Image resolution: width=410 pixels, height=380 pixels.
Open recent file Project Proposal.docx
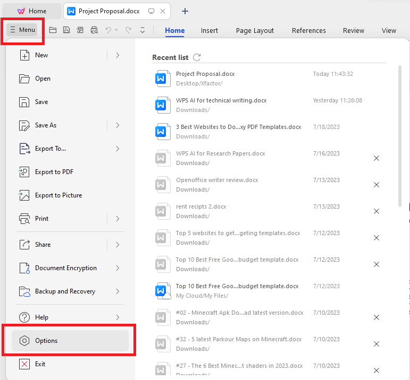(x=269, y=79)
